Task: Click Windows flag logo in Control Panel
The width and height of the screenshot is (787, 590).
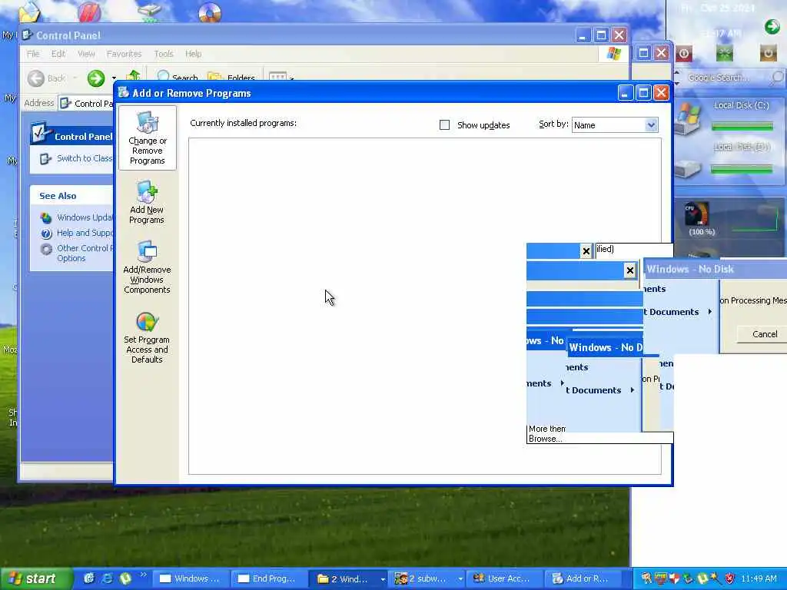Action: click(x=613, y=54)
